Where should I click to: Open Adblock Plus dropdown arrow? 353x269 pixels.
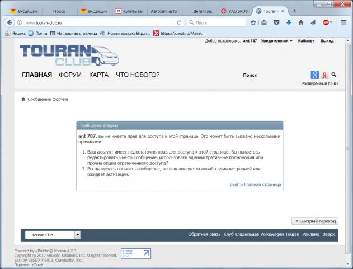click(x=331, y=22)
